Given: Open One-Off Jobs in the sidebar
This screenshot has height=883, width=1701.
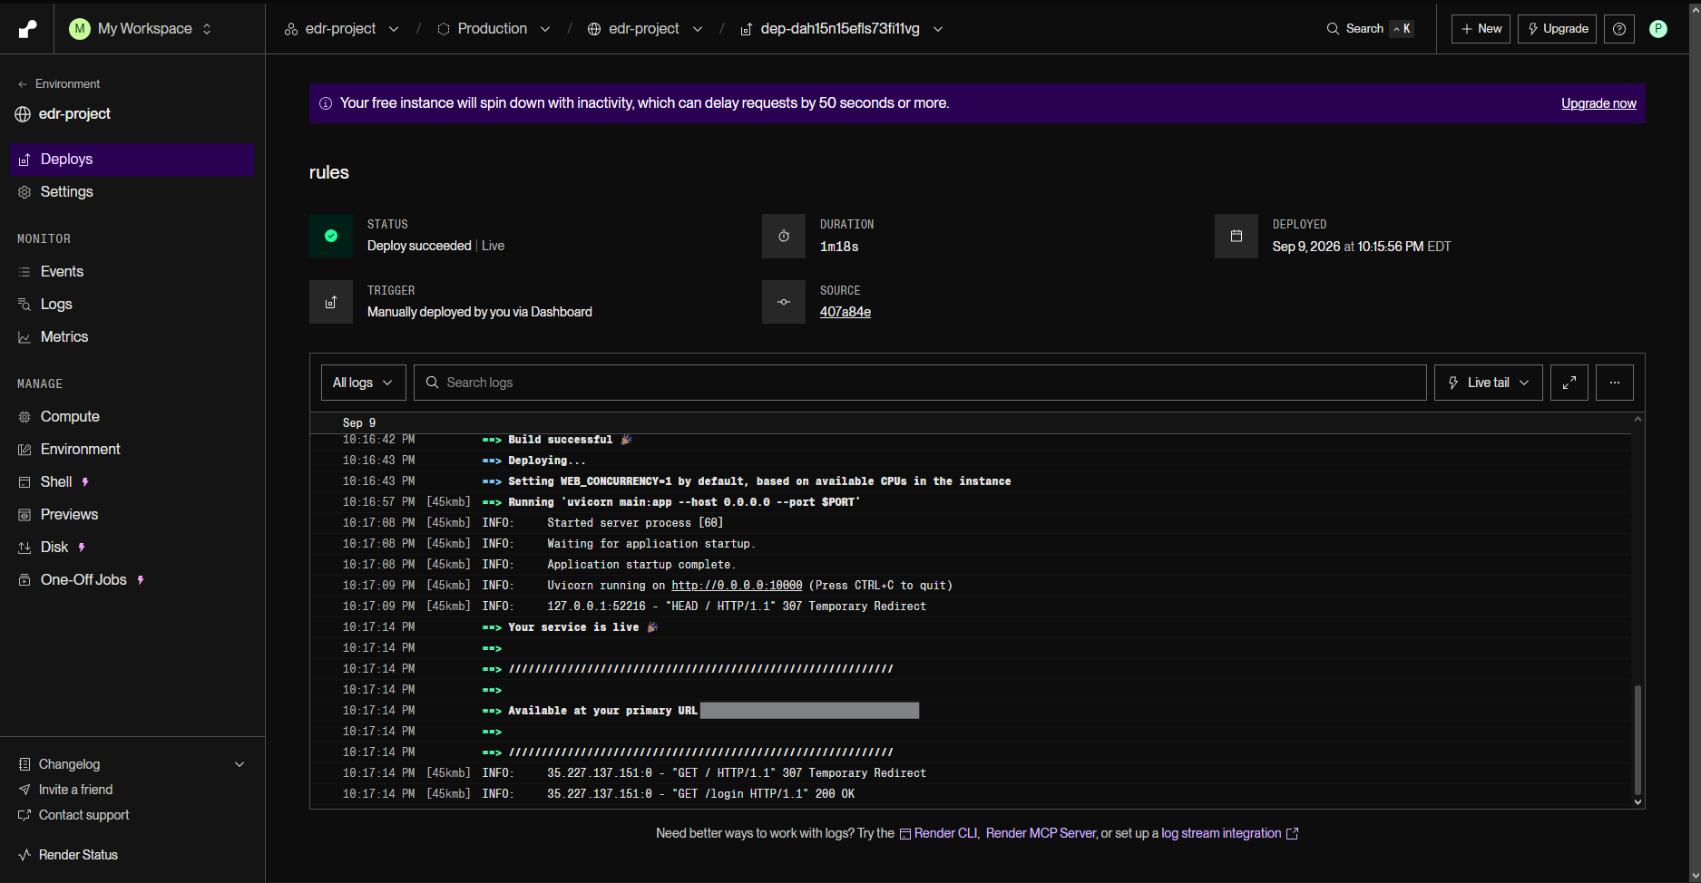Looking at the screenshot, I should 132,579.
